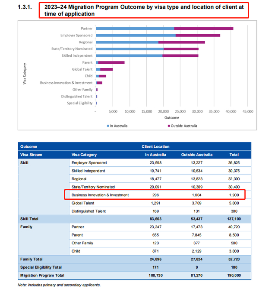Click the "Employer Sponsored" label in the chart
The height and width of the screenshot is (292, 259).
pyautogui.click(x=76, y=36)
